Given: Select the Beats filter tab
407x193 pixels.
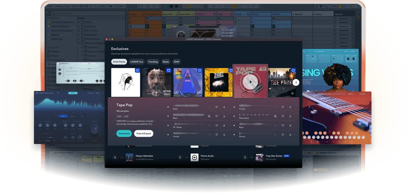Looking at the screenshot, I should (x=166, y=62).
